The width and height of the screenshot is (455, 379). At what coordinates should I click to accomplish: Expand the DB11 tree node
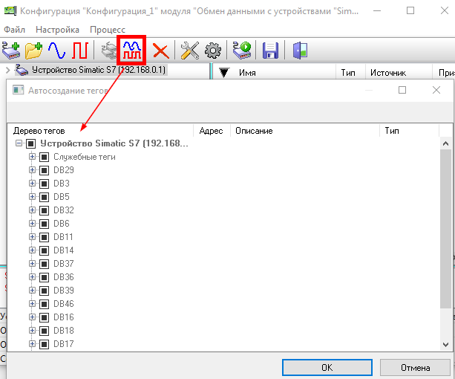click(x=32, y=237)
